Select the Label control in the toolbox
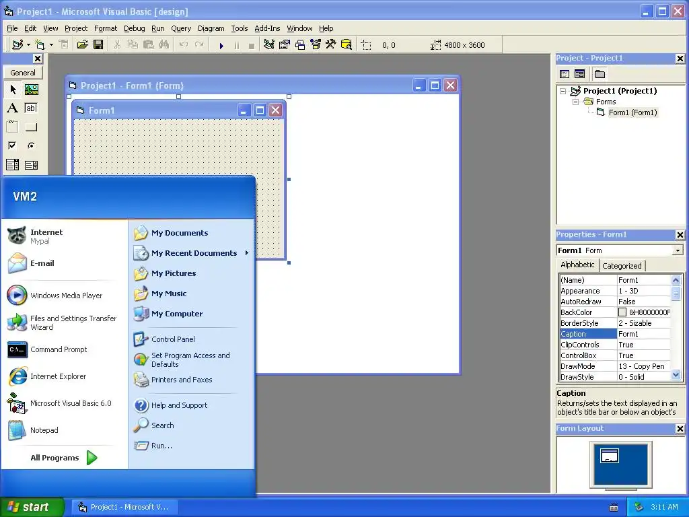 pos(13,108)
